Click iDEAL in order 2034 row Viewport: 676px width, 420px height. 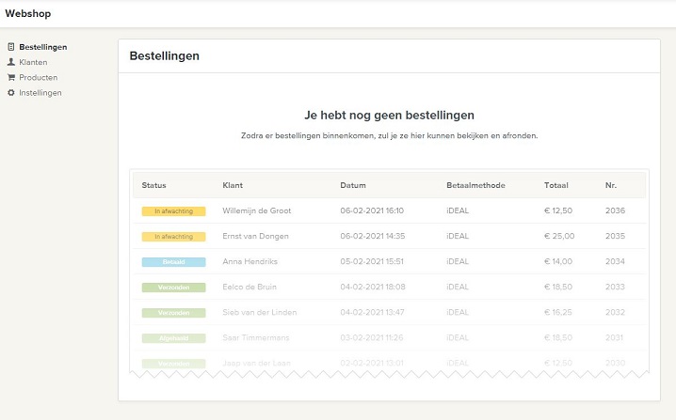(458, 261)
